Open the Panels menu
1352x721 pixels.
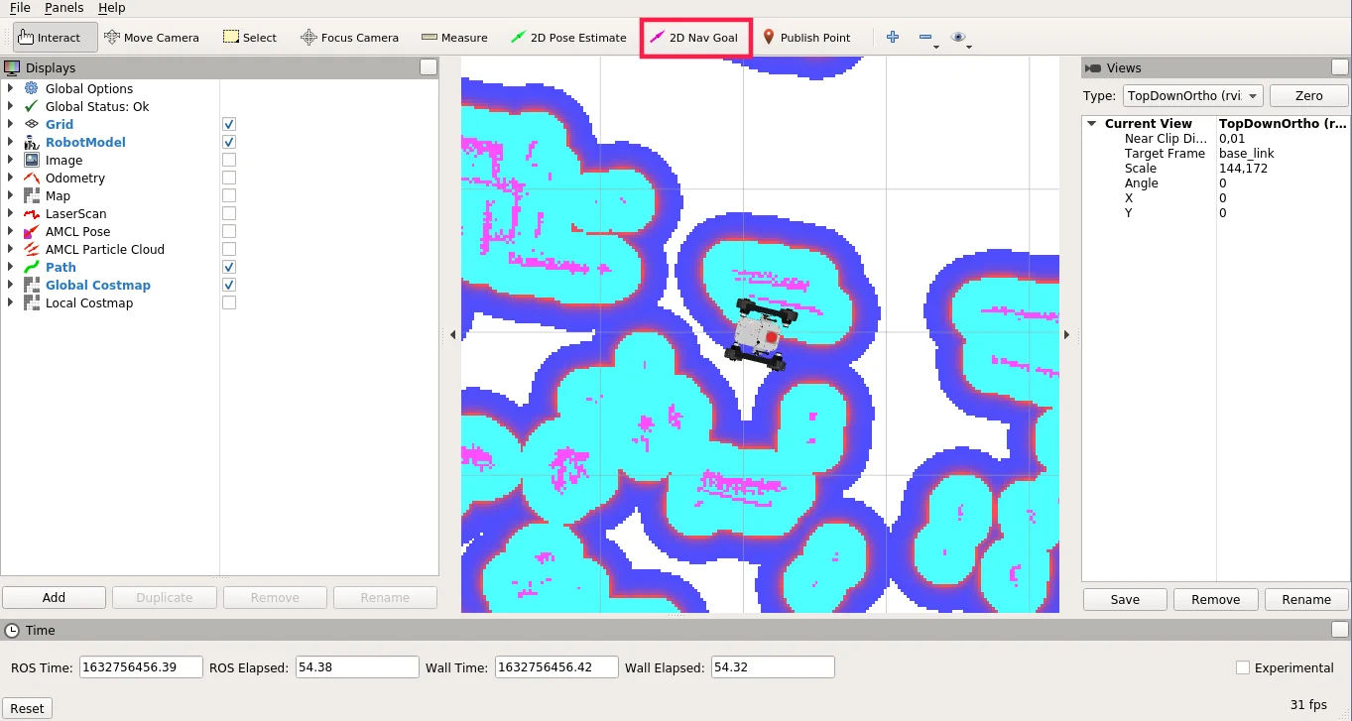click(64, 8)
